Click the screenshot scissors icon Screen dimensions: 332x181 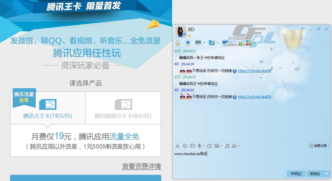click(x=234, y=146)
